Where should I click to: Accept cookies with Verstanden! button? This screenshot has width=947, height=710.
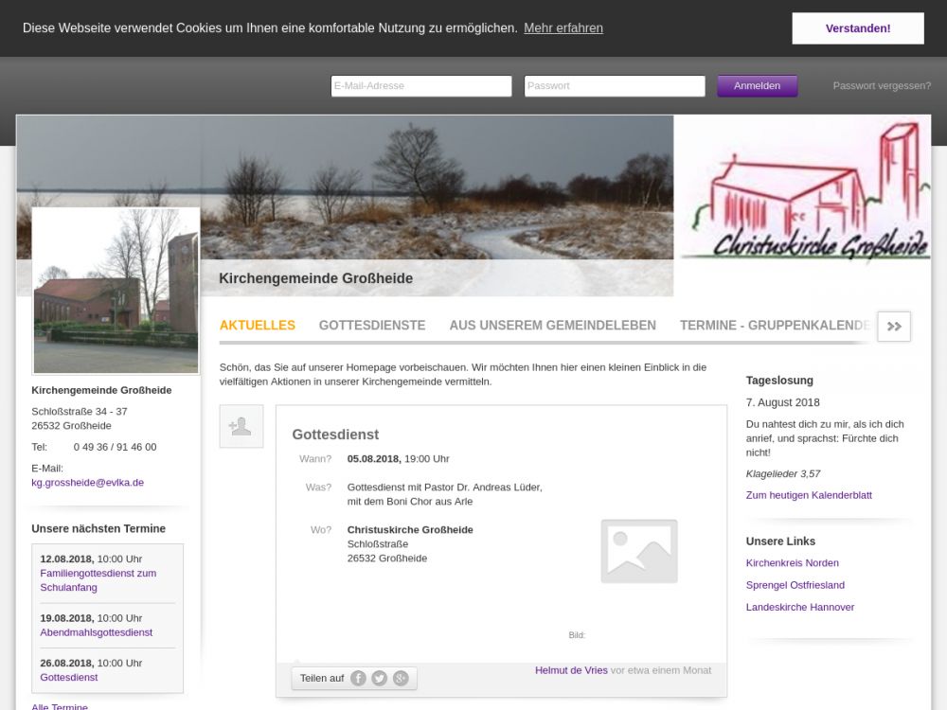[x=858, y=28]
